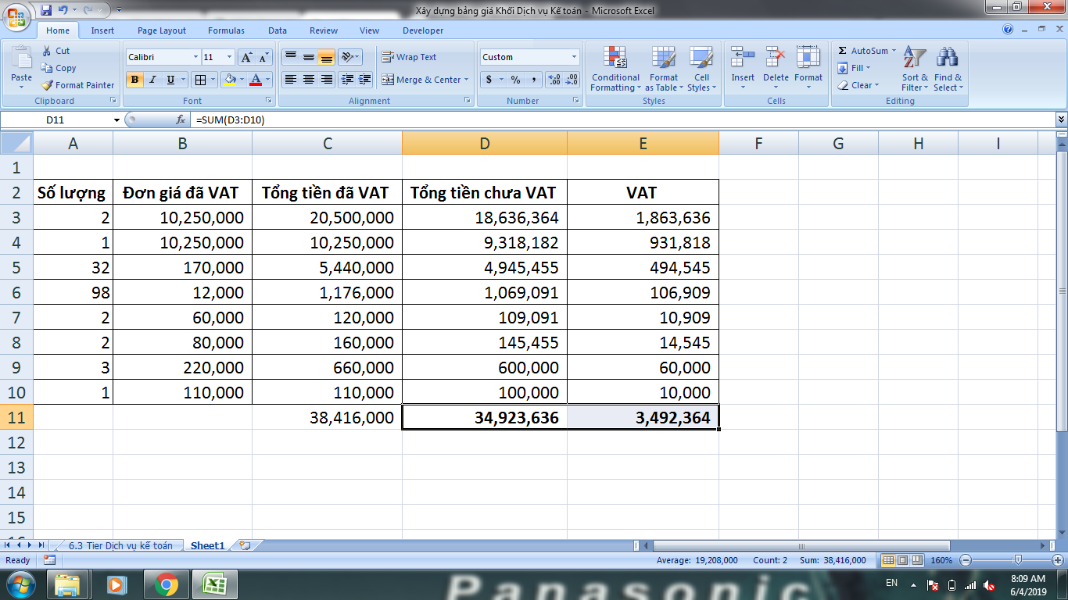The image size is (1068, 600).
Task: Click the Format Painter icon
Action: [48, 85]
